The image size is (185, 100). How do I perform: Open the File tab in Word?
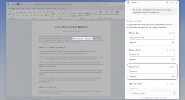pyautogui.click(x=9, y=8)
